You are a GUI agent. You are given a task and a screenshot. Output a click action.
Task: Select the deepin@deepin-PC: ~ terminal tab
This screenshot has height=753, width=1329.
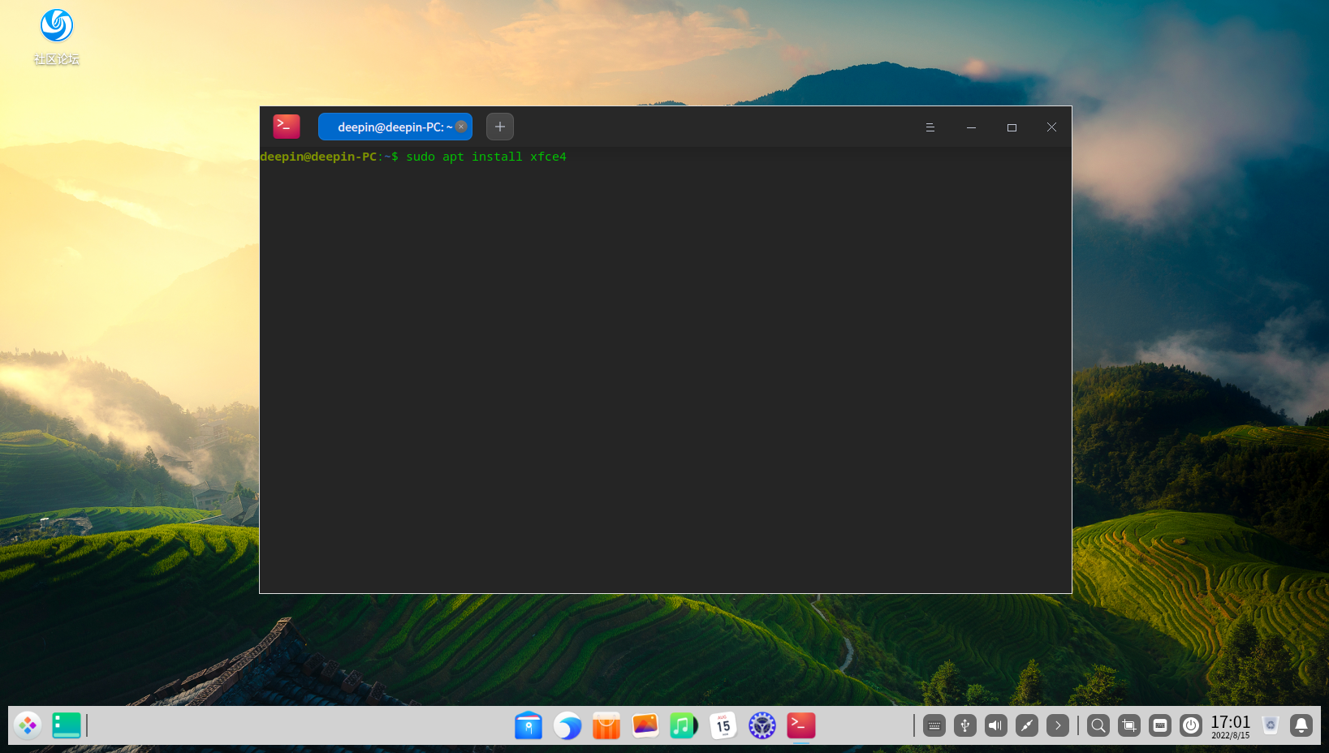[395, 127]
